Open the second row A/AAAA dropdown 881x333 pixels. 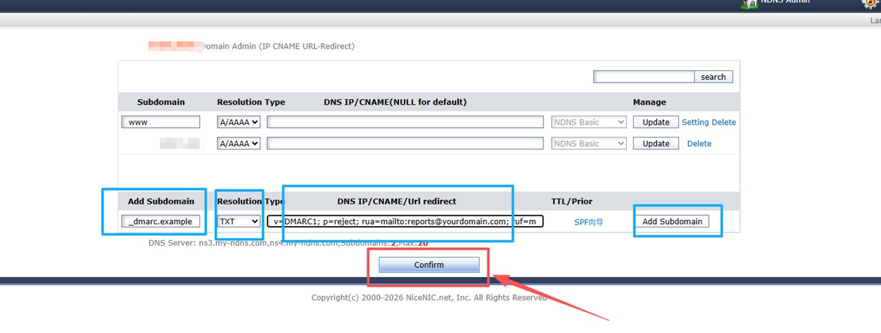coord(239,143)
